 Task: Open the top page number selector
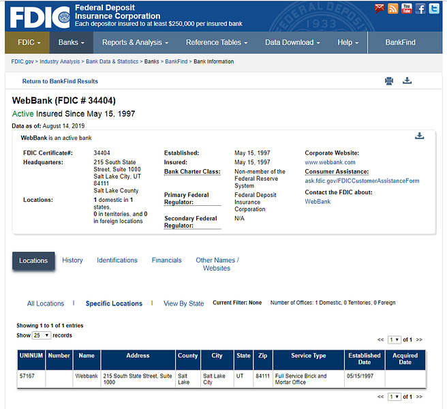pos(394,339)
